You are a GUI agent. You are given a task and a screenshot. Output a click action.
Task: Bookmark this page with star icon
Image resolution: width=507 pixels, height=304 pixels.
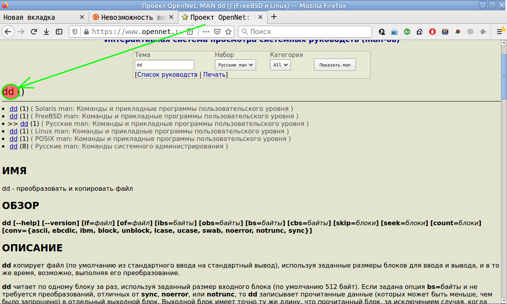pos(228,32)
